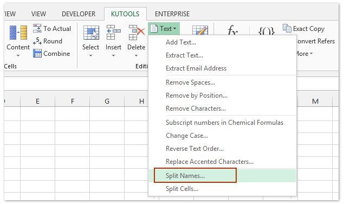Image resolution: width=344 pixels, height=204 pixels.
Task: Click the Round numbers icon
Action: pos(37,41)
